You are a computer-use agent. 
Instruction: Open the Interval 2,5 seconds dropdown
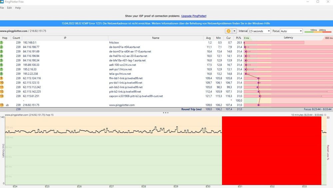coord(259,31)
